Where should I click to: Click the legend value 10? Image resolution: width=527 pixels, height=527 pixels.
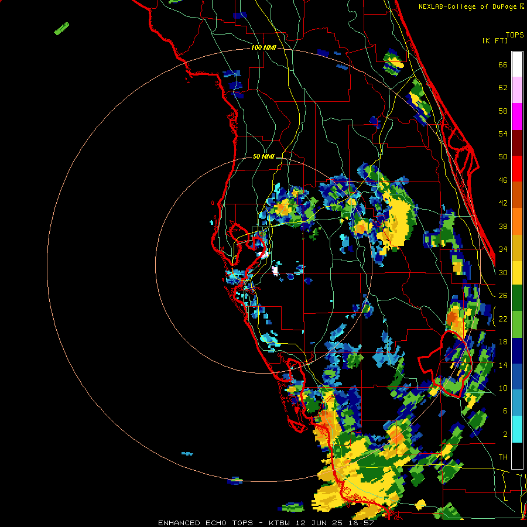pyautogui.click(x=503, y=388)
